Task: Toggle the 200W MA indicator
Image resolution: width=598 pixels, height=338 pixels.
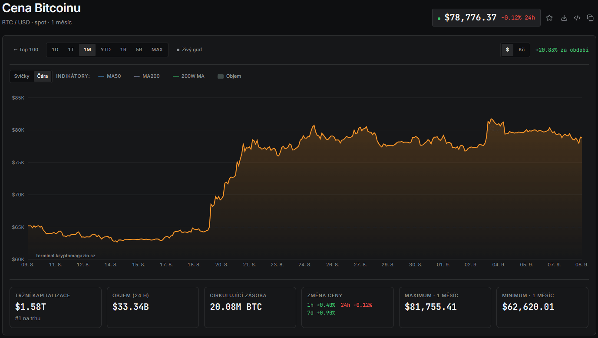Action: [x=188, y=76]
